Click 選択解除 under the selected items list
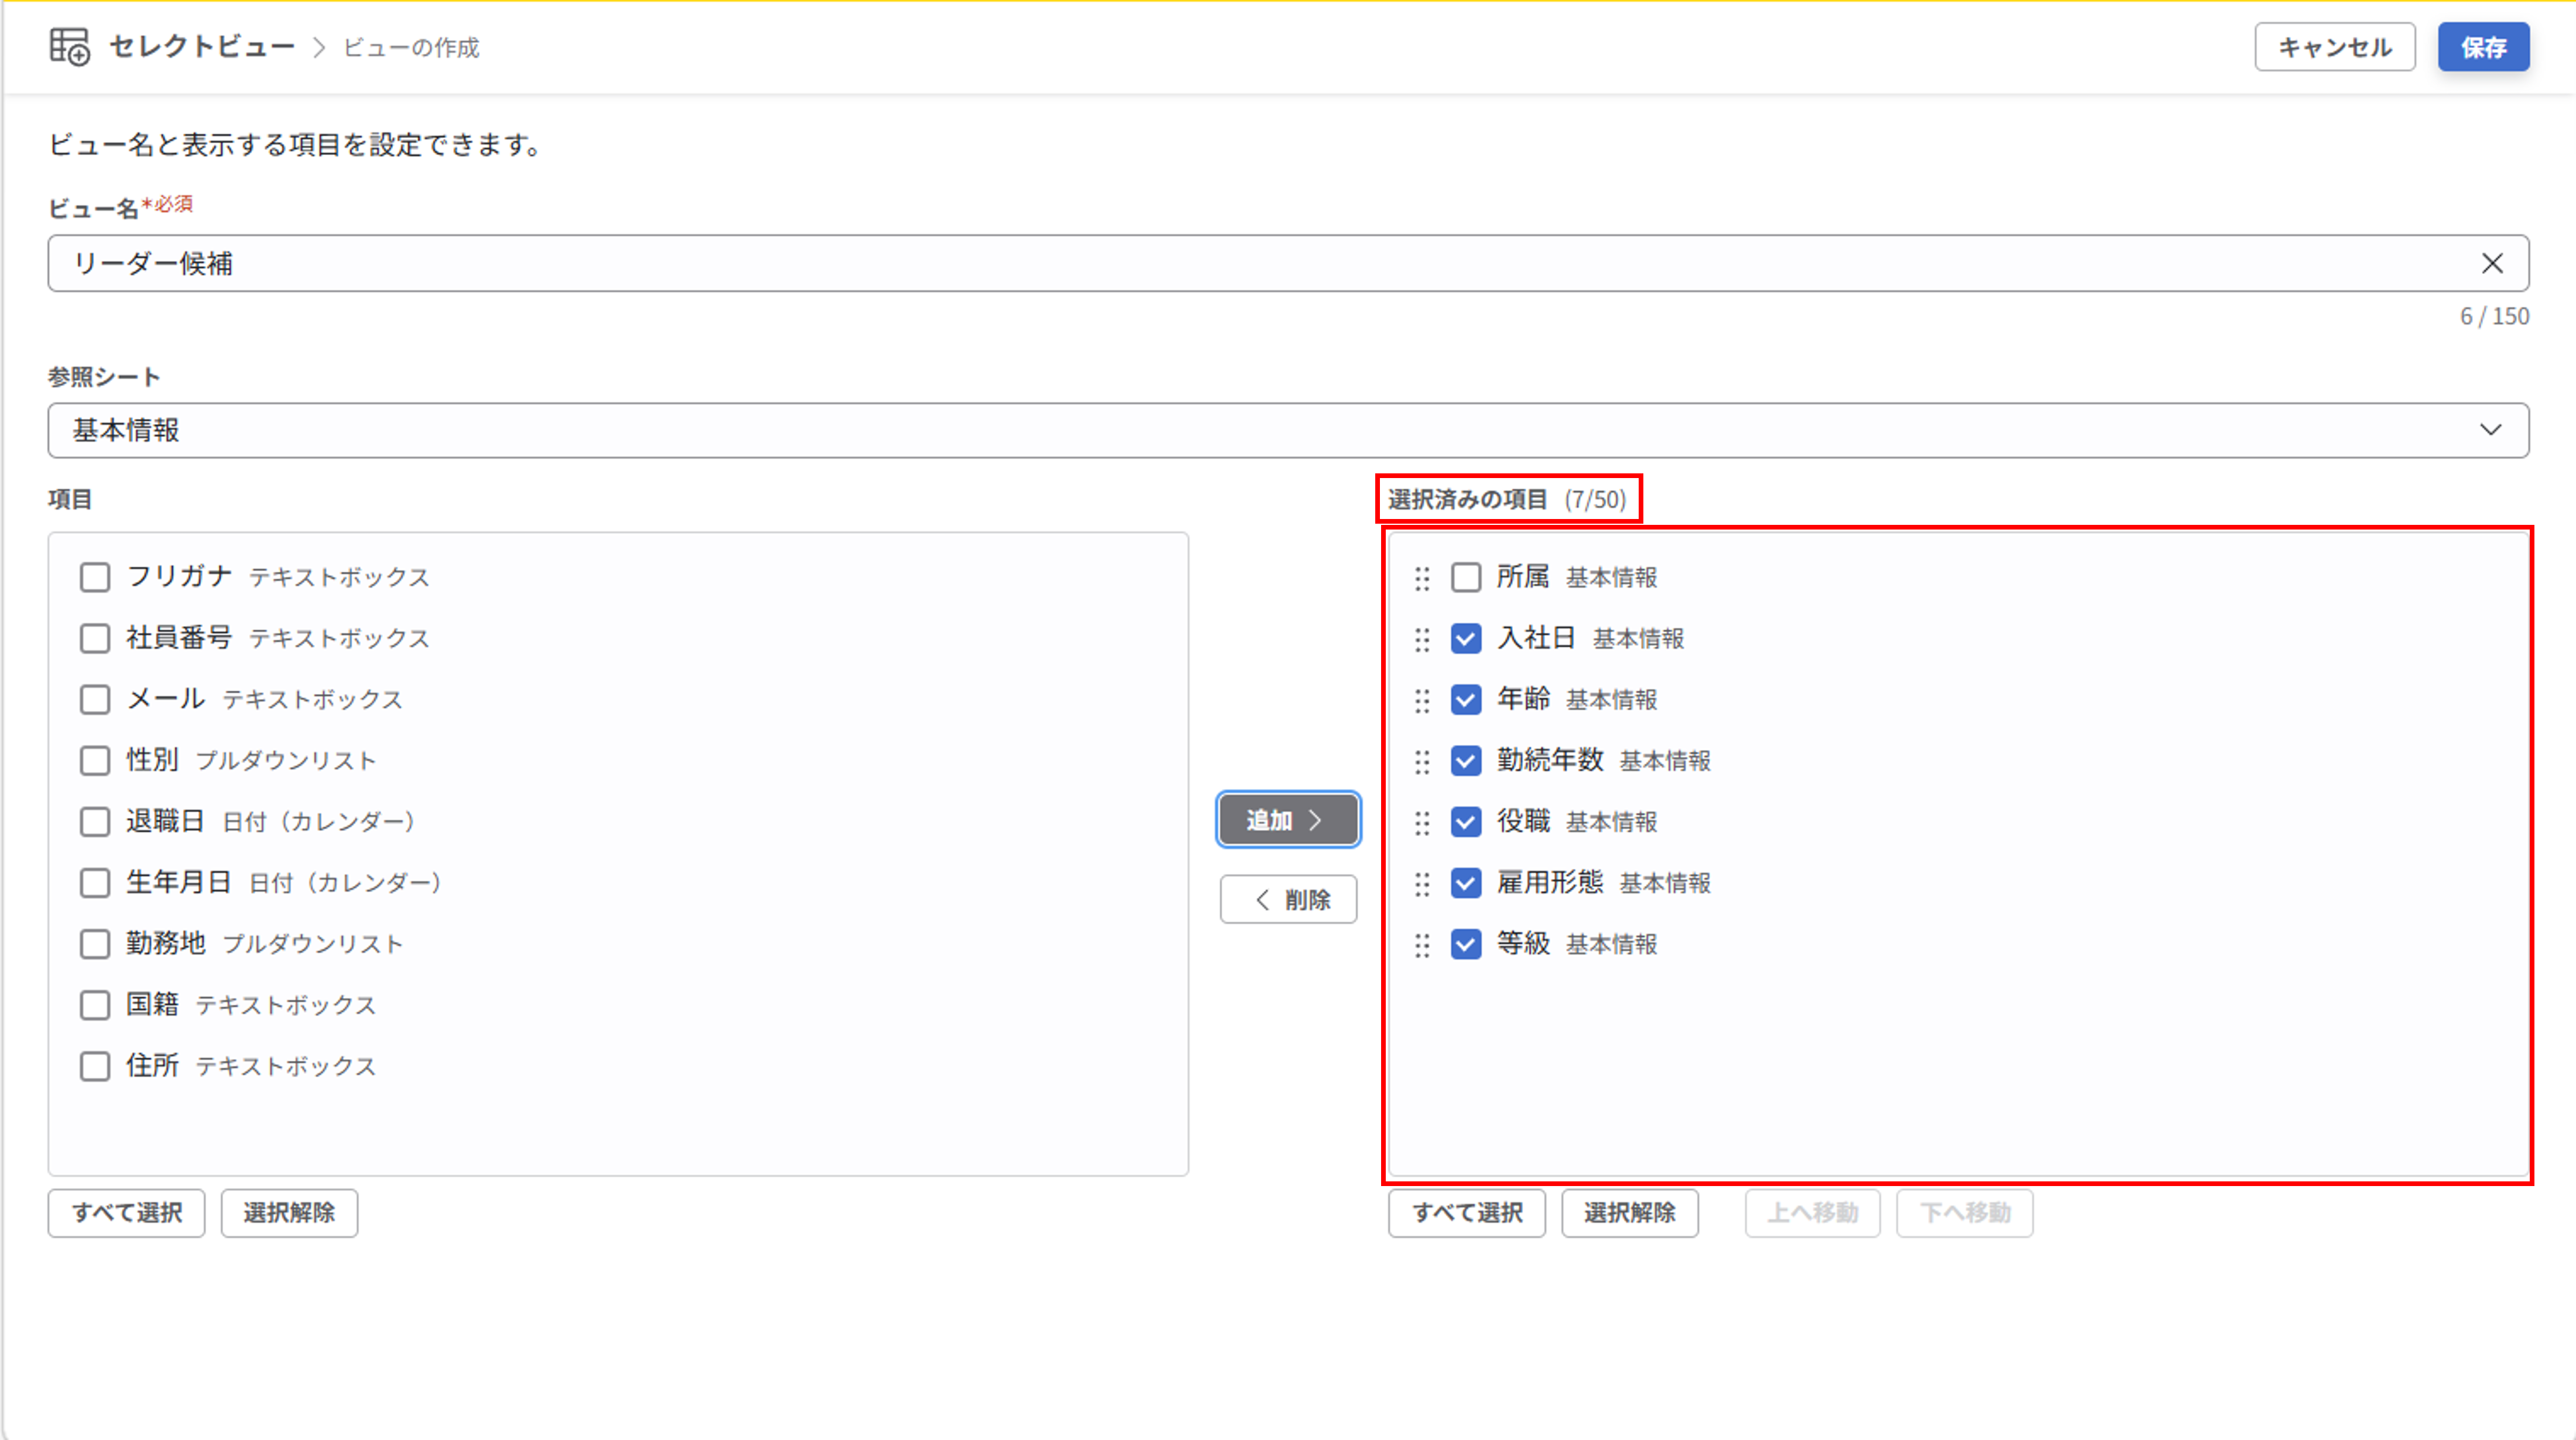The image size is (2576, 1440). 1629,1213
